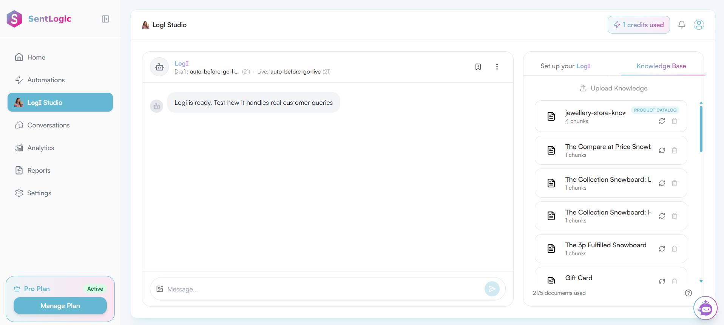Click the bookmark icon in LogI header
Screen dimensions: 724x325
pyautogui.click(x=478, y=67)
